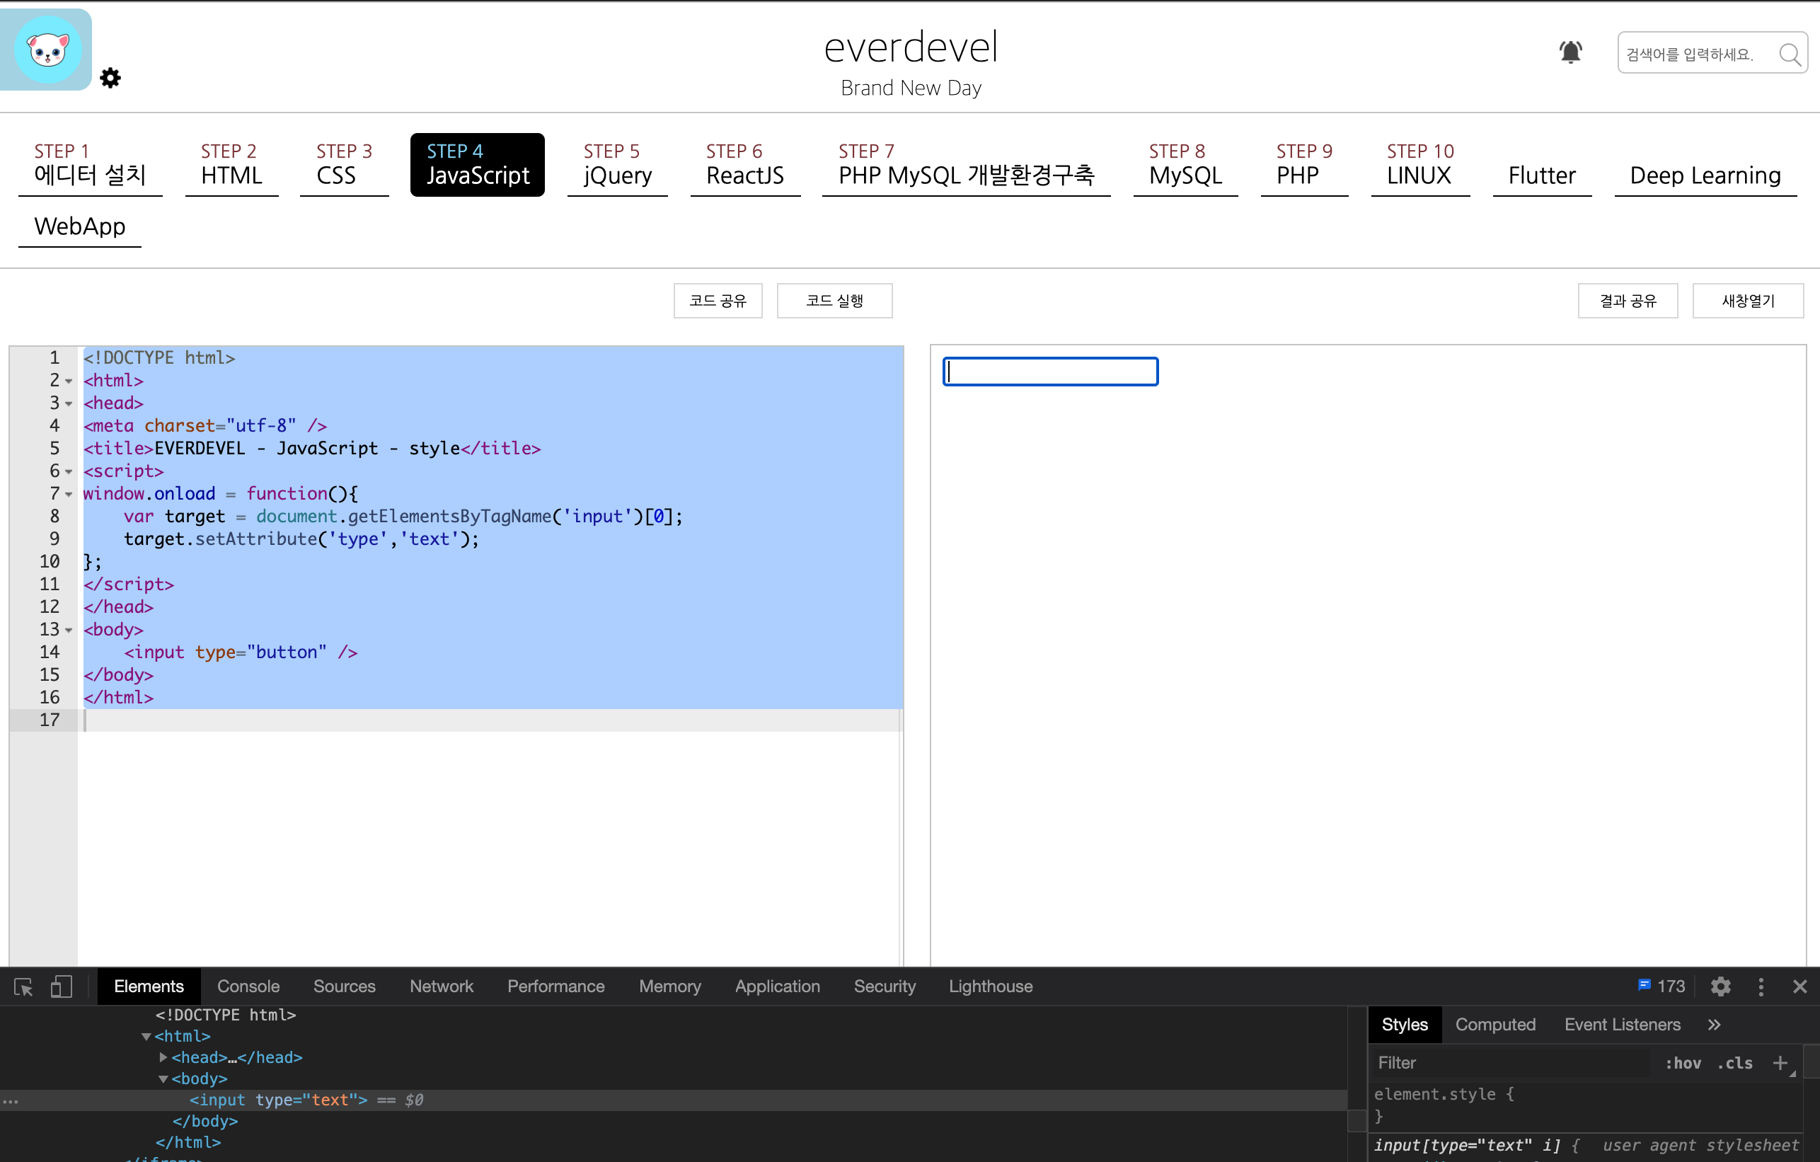Go to STEP 1 에디터 설치
This screenshot has width=1820, height=1162.
tap(90, 164)
